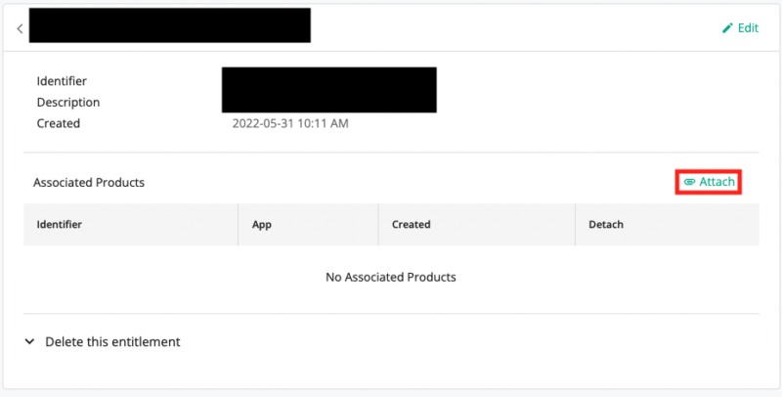Click the Created field label beside the timestamp
This screenshot has width=782, height=397.
(x=59, y=124)
